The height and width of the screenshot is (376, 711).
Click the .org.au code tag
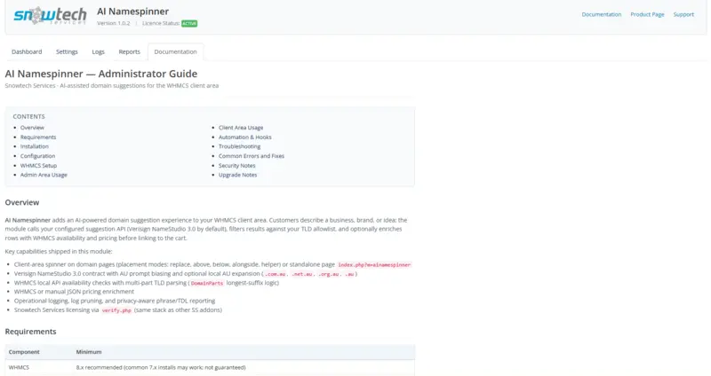coord(328,274)
